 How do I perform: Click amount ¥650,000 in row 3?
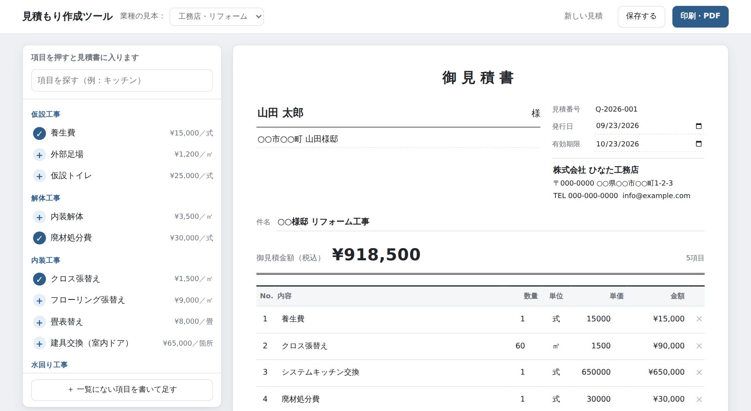pos(667,372)
